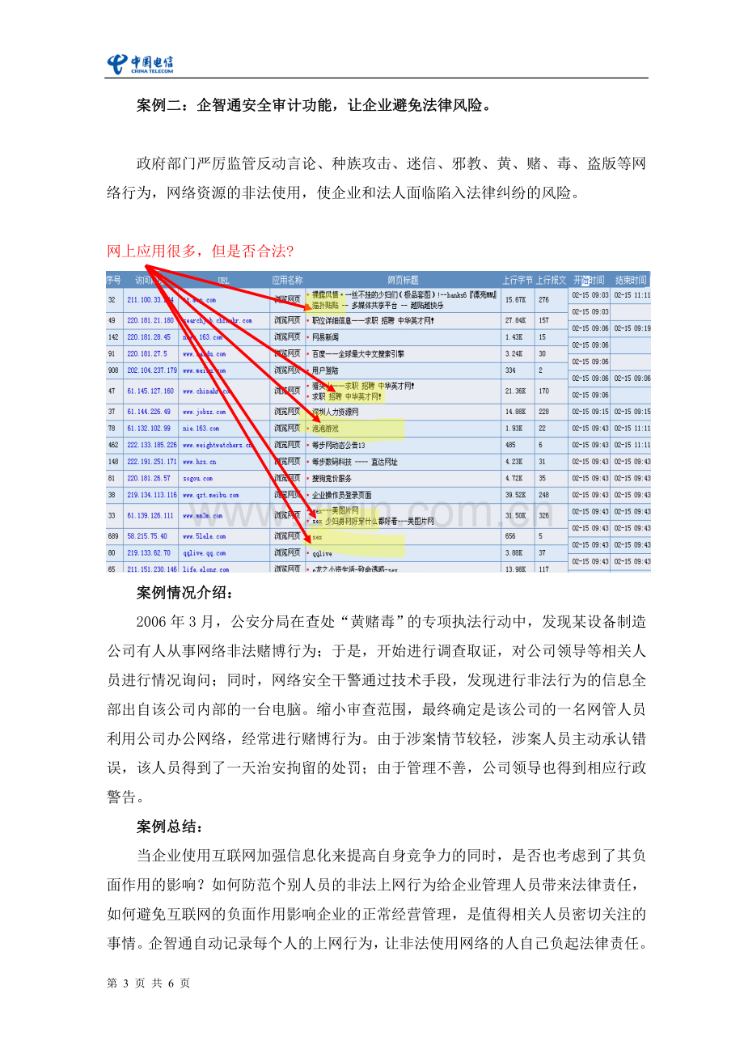The height and width of the screenshot is (1053, 744).
Task: Click the 结束时间 column header
Action: pyautogui.click(x=631, y=280)
